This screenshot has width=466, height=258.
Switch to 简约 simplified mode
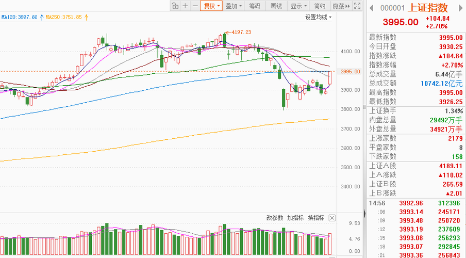(320, 6)
